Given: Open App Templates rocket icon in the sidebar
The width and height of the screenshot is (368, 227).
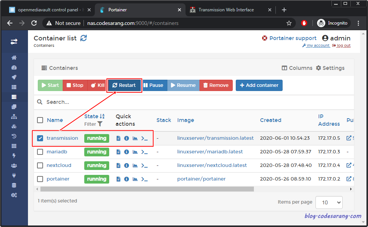Looking at the screenshot, I should tap(14, 77).
